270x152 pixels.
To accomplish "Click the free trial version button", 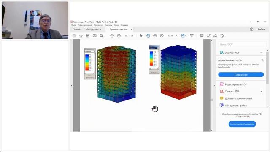I will point(242,124).
